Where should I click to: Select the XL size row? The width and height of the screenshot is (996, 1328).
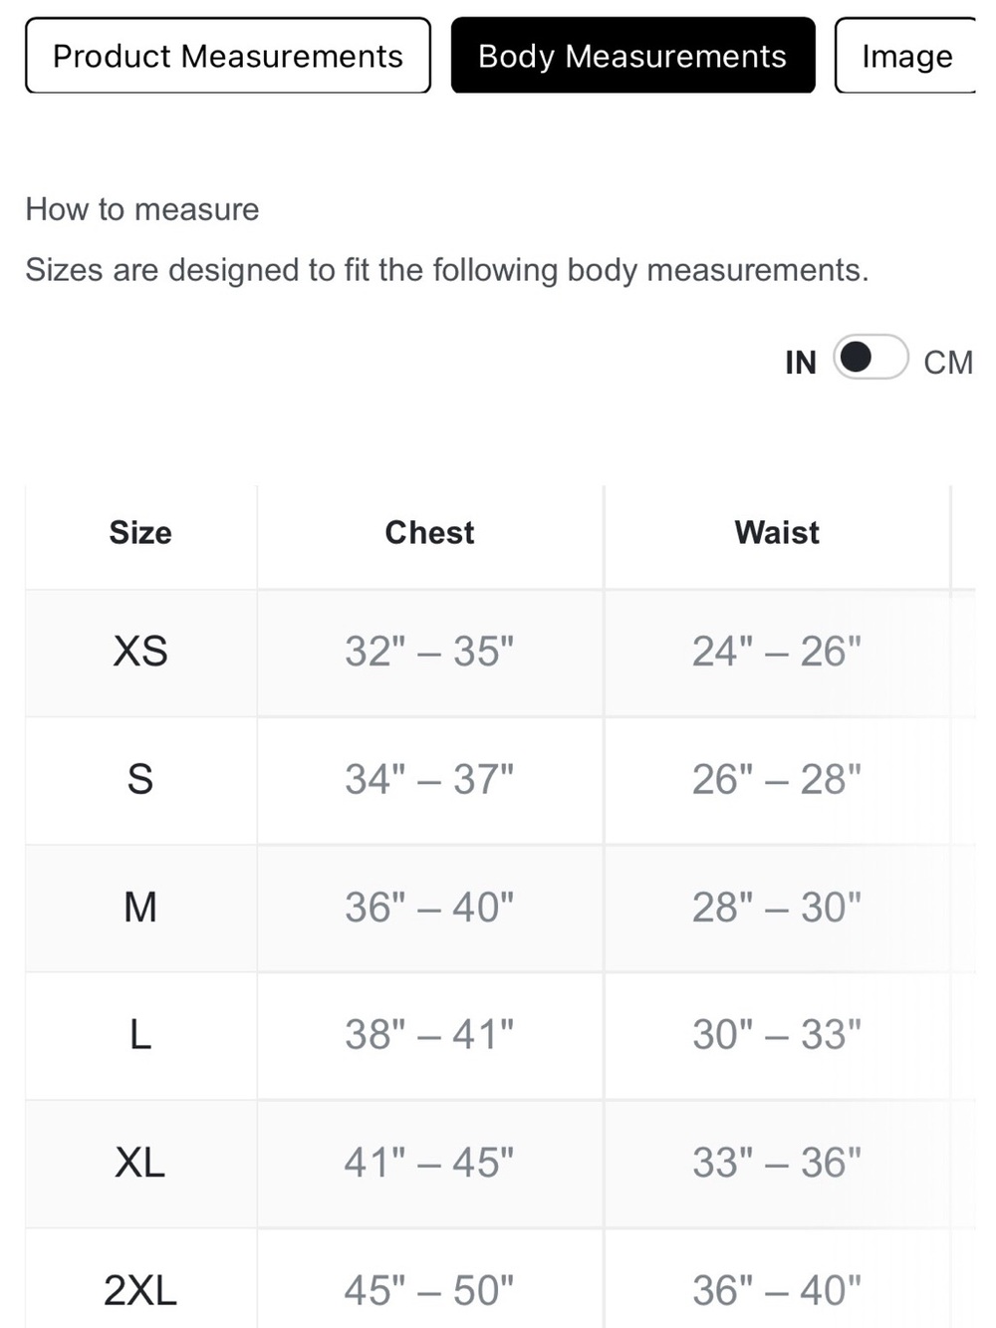500,1164
